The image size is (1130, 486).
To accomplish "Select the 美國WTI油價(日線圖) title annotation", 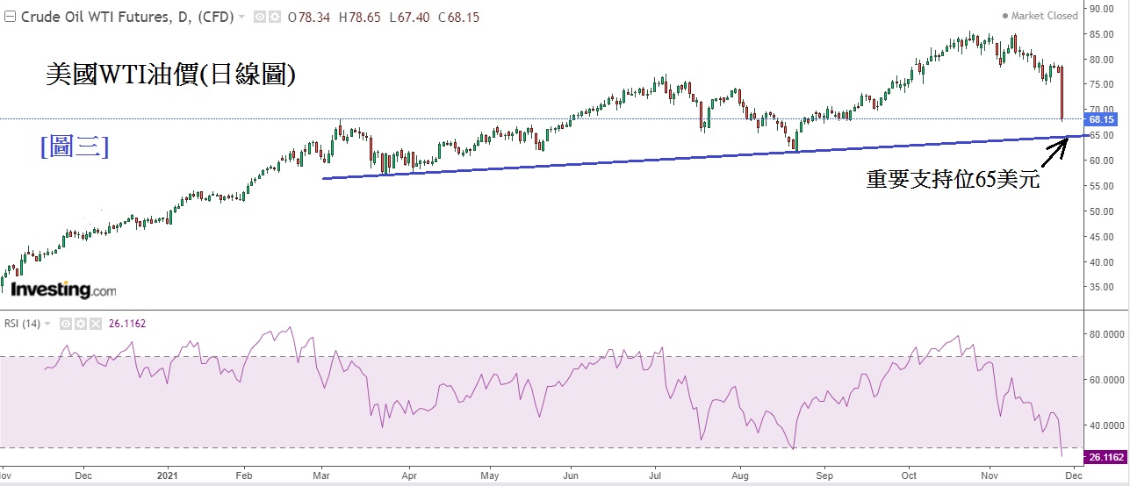I will tap(170, 76).
